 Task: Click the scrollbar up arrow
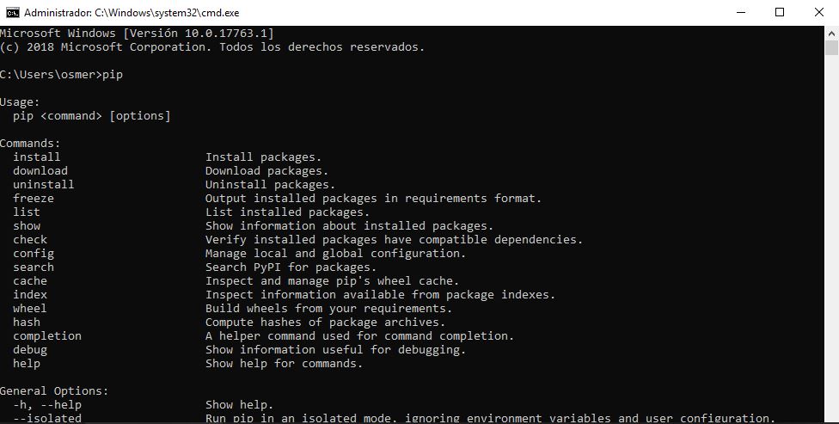click(x=831, y=34)
